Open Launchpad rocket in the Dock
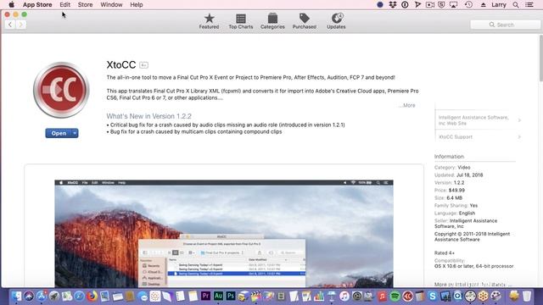543x305 pixels. click(x=54, y=296)
